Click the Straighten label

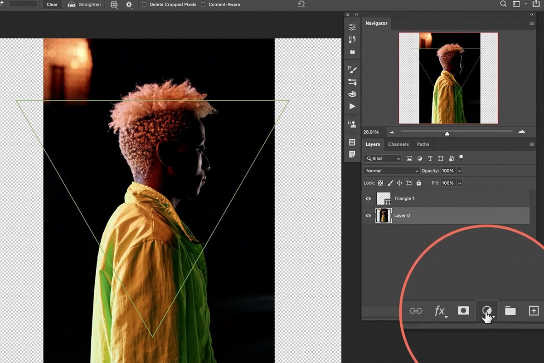tap(90, 5)
